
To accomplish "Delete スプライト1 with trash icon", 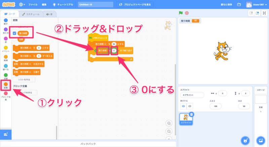I will click(191, 114).
